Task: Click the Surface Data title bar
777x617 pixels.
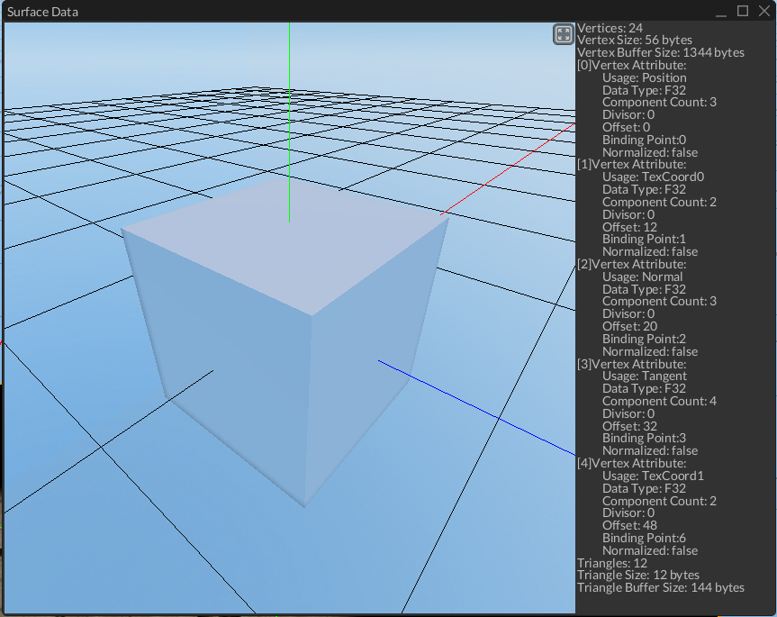Action: click(270, 11)
